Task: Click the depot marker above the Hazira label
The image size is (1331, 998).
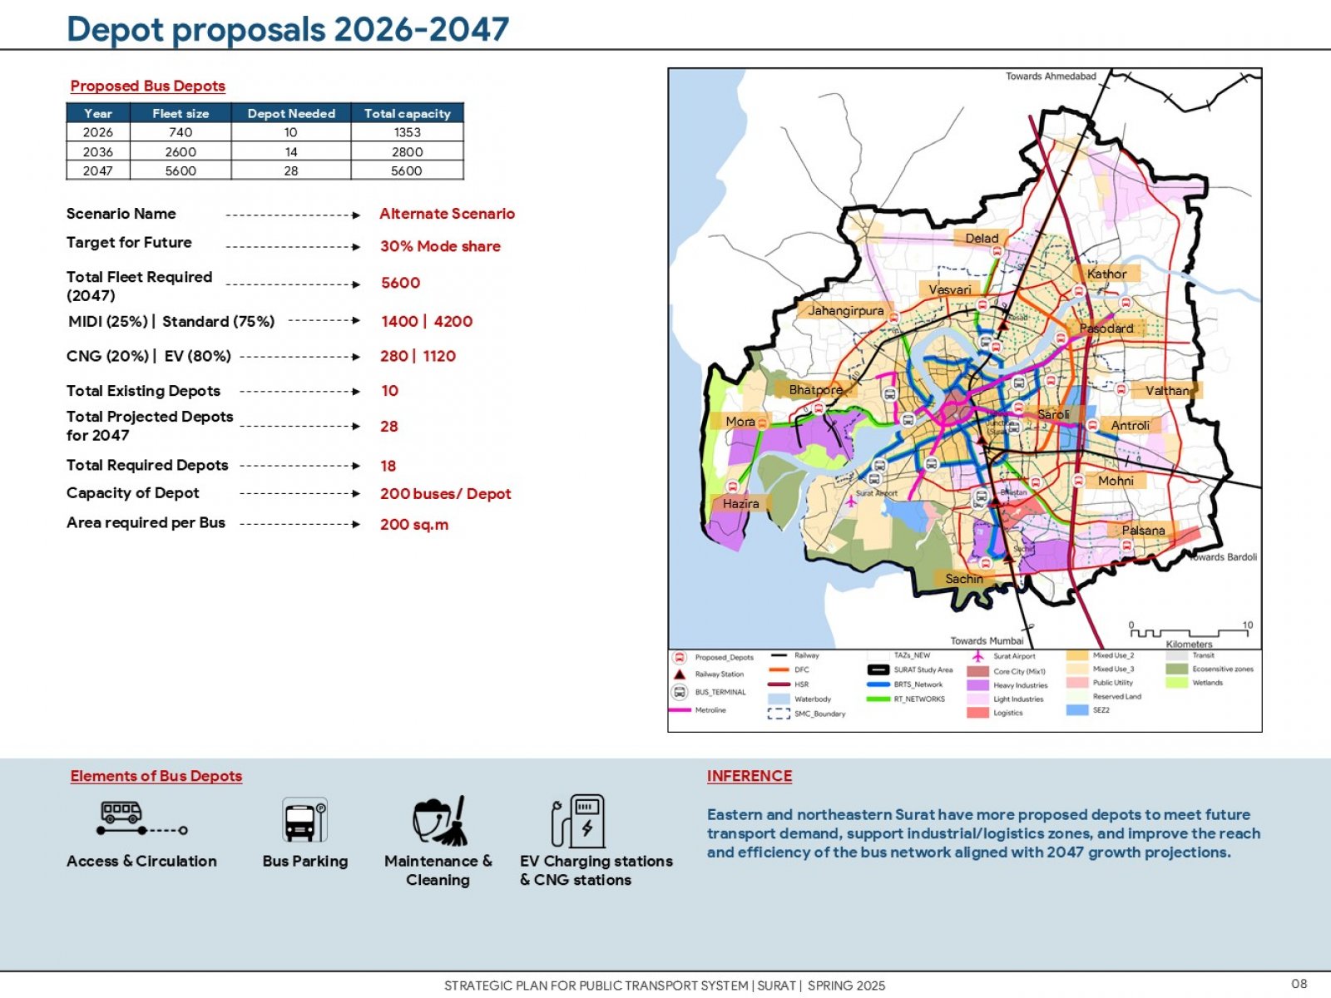Action: [x=732, y=487]
